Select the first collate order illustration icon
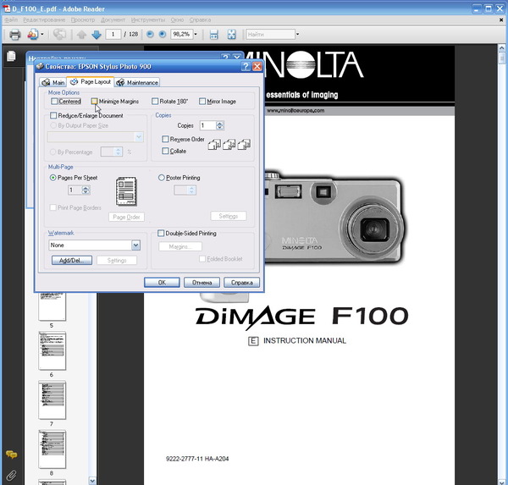The width and height of the screenshot is (508, 485). pyautogui.click(x=214, y=145)
